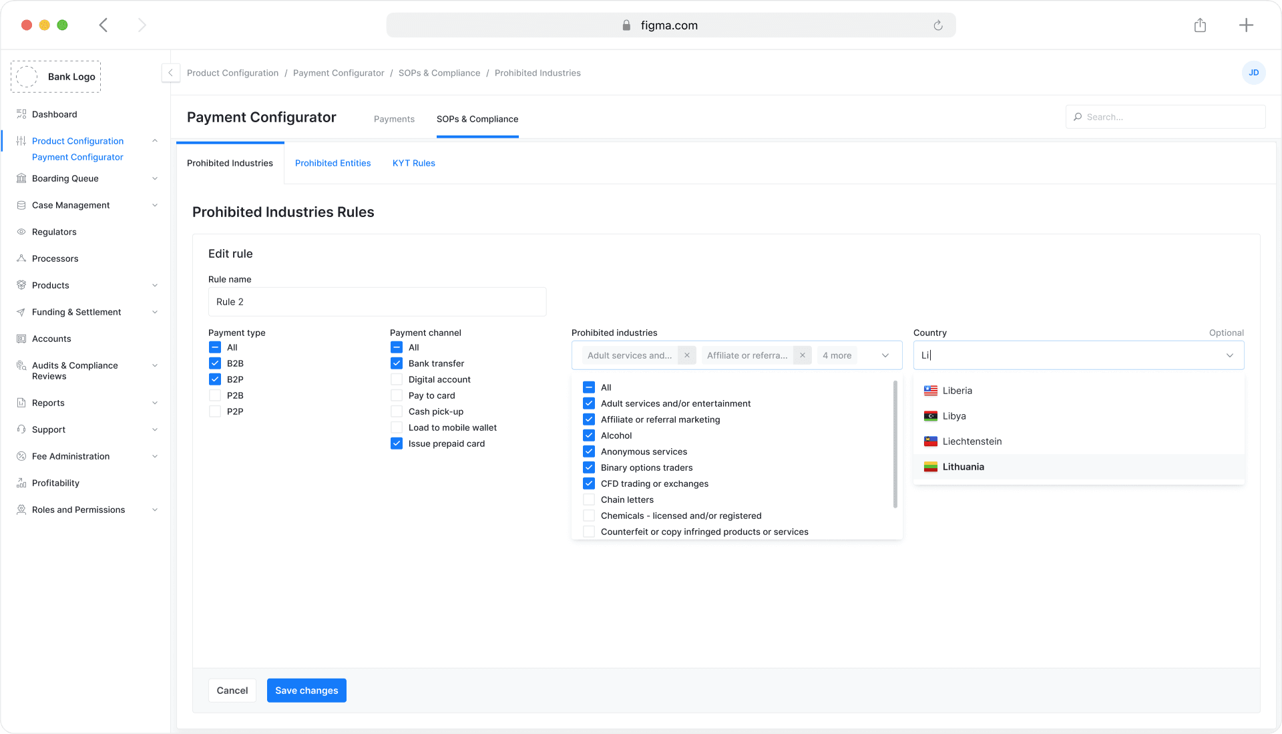Image resolution: width=1282 pixels, height=734 pixels.
Task: Click the Processors node icon
Action: (x=21, y=258)
